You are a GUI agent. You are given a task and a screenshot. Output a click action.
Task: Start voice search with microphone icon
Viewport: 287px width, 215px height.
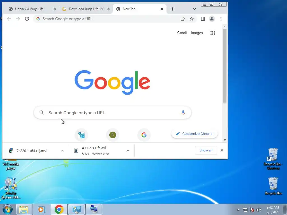tap(183, 113)
